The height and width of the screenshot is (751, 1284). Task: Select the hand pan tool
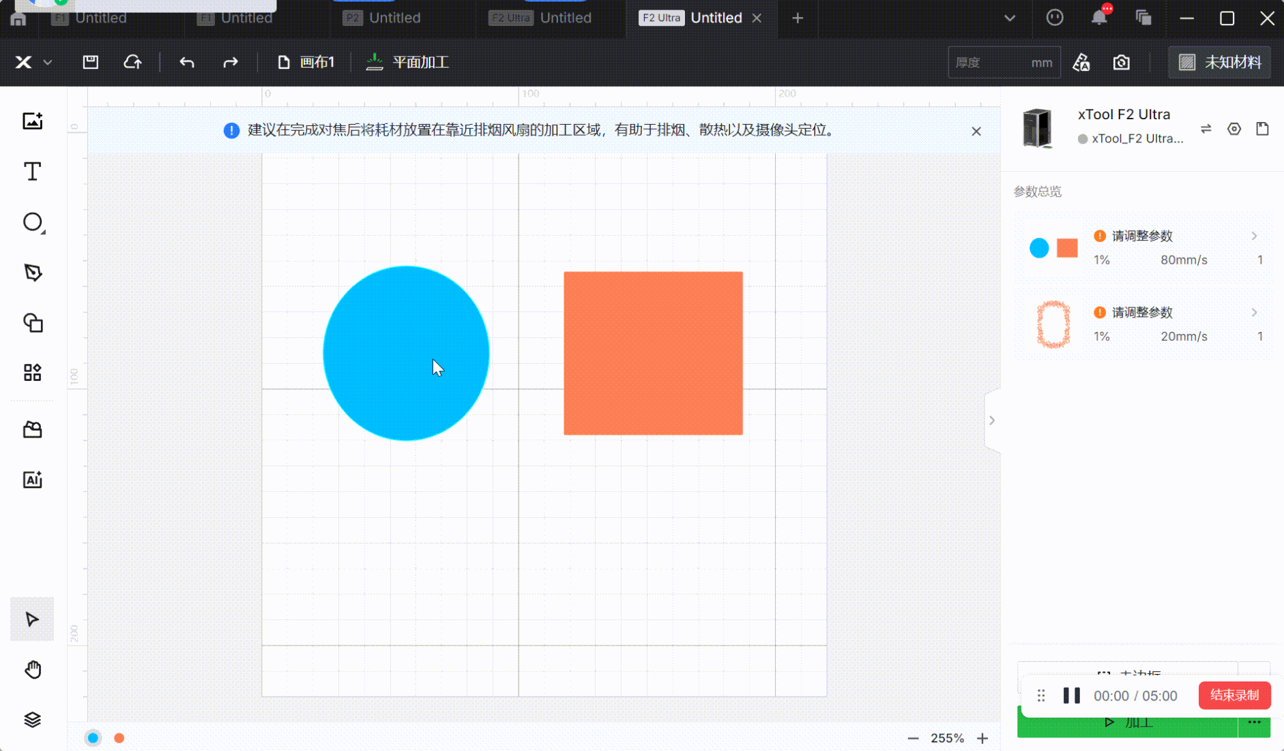pos(32,670)
